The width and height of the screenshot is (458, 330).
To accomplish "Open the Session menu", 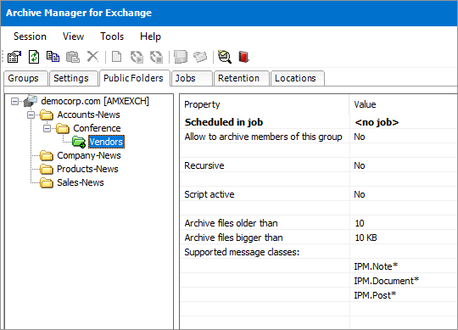I will (x=30, y=36).
